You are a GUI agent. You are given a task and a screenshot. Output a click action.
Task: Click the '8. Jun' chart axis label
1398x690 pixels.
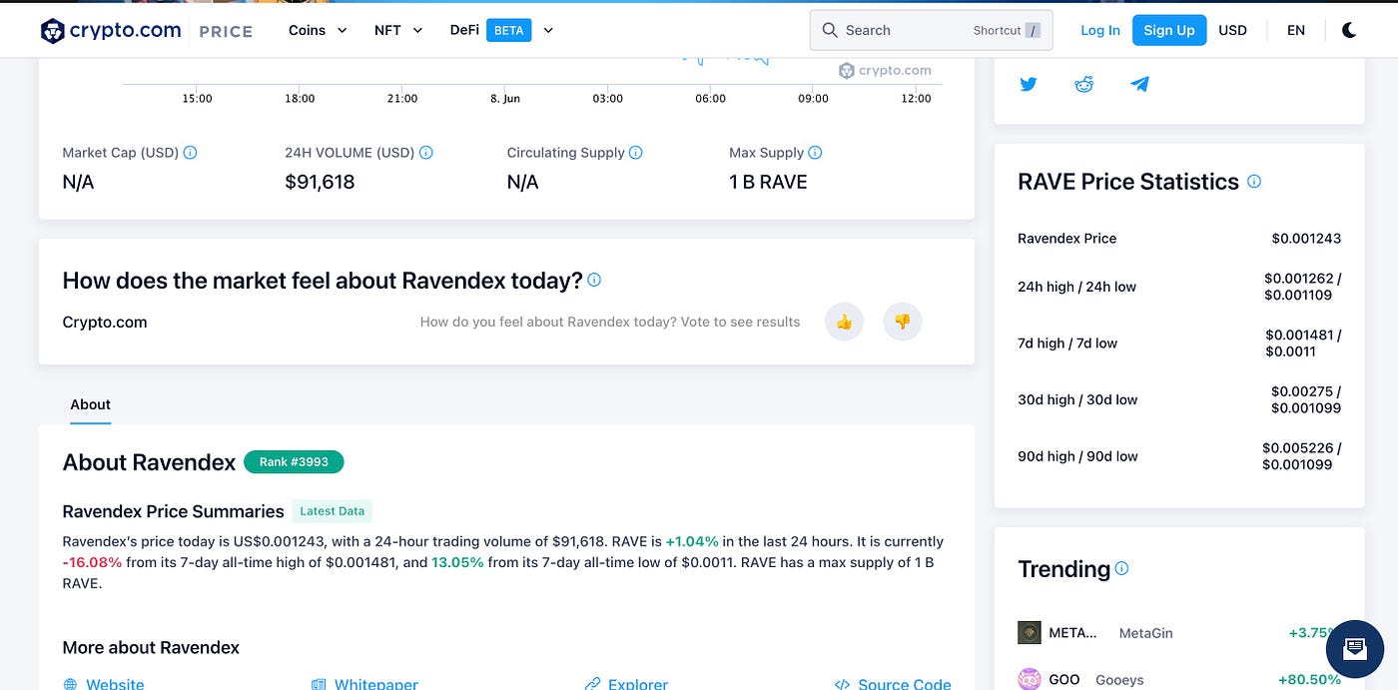(505, 98)
